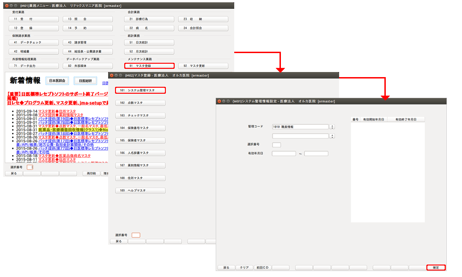Click 91 マスタ登録 button
This screenshot has height=277, width=462.
(x=149, y=66)
